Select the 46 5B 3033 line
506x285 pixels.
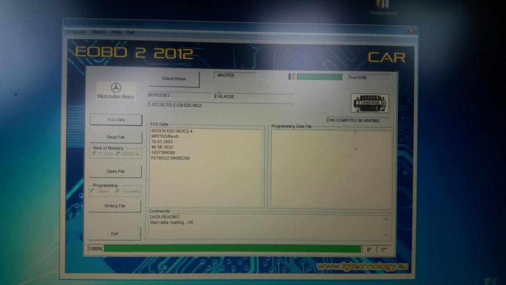tap(162, 147)
